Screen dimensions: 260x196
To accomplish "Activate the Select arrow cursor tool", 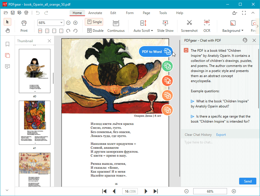I will (7, 22).
